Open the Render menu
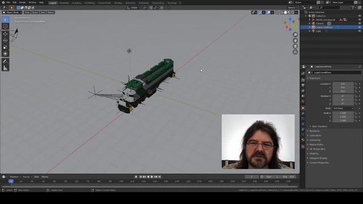Screen dimensions: 363x204 (23, 2)
